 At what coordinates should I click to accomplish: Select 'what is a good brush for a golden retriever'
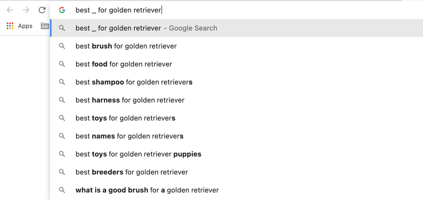tap(147, 190)
